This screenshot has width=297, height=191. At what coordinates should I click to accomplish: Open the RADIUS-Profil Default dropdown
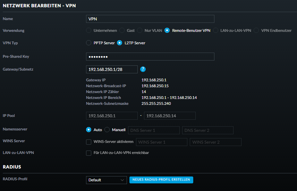[107, 180]
